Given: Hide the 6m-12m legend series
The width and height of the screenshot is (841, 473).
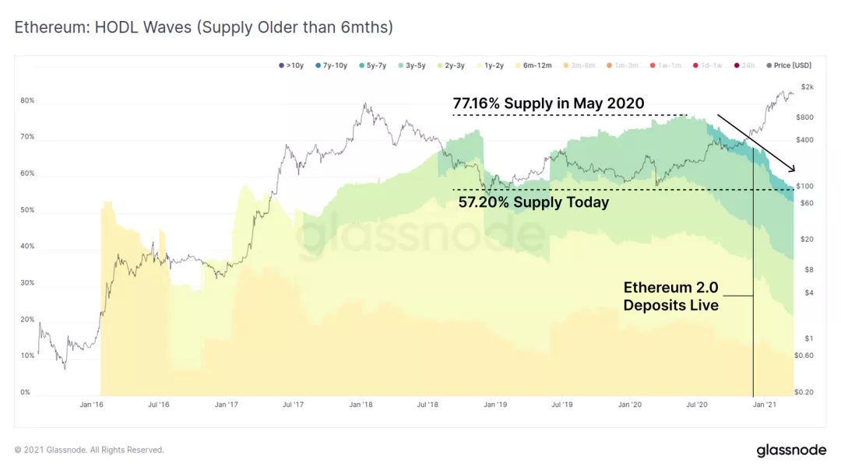Looking at the screenshot, I should pos(533,65).
